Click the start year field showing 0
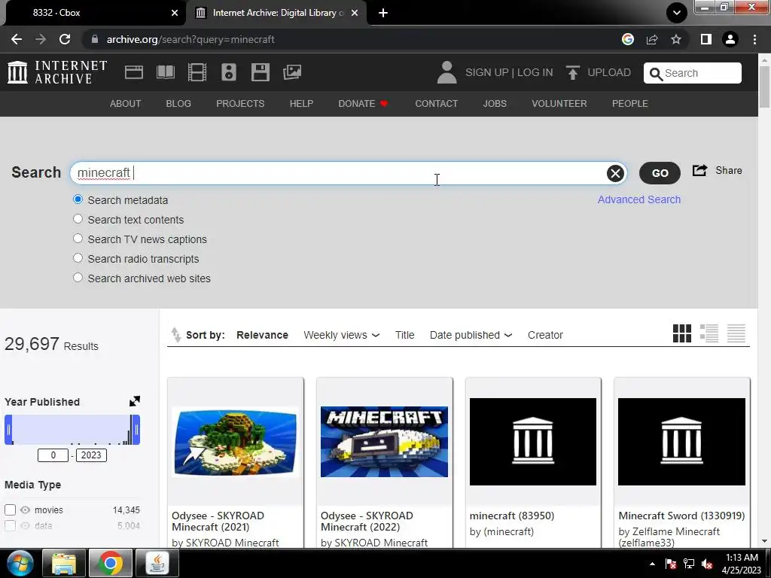 (x=53, y=455)
